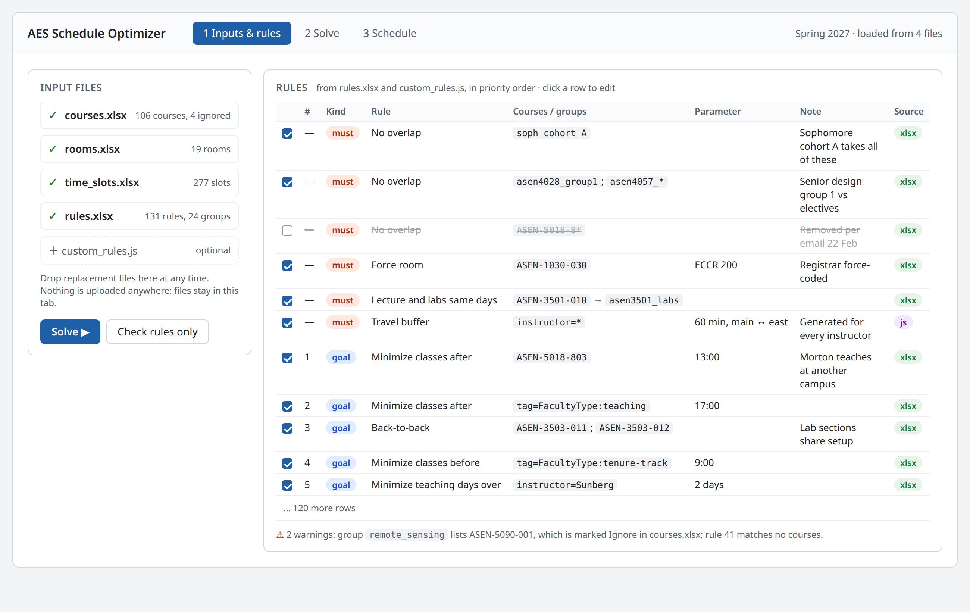
Task: Click the blue Solve button
Action: (70, 332)
